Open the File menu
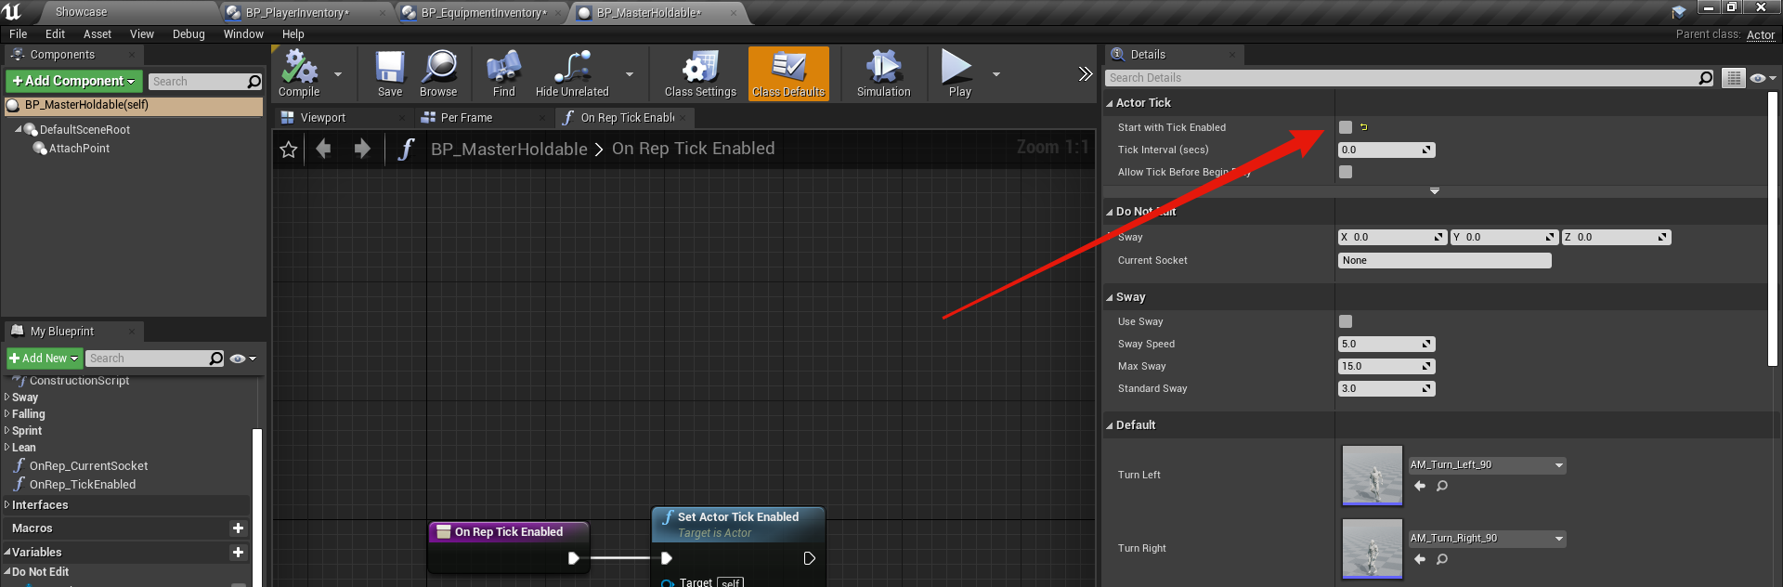Viewport: 1783px width, 587px height. pyautogui.click(x=19, y=34)
